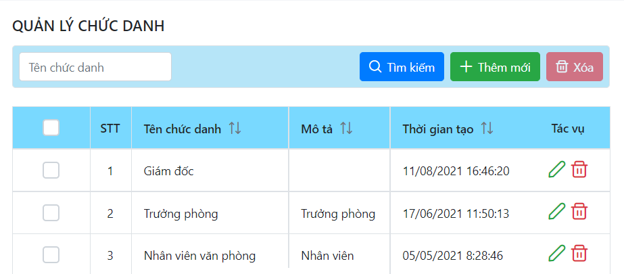Click the Giám đốc name cell
Image resolution: width=624 pixels, height=274 pixels.
(169, 171)
